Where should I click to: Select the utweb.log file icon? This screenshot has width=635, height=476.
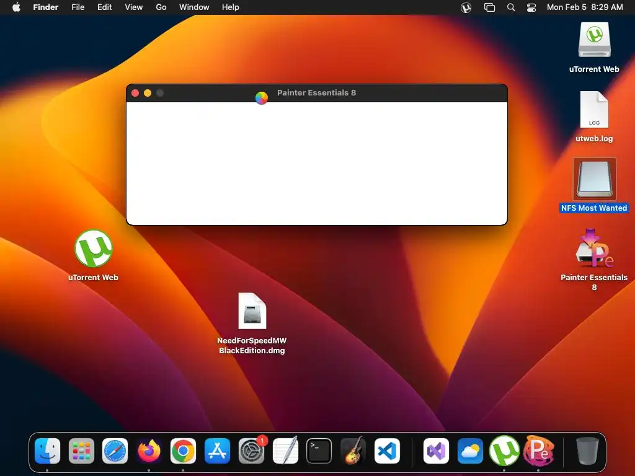point(594,110)
